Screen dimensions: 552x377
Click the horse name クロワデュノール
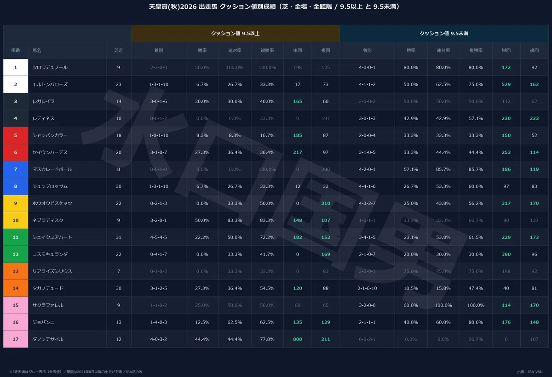[x=50, y=68]
